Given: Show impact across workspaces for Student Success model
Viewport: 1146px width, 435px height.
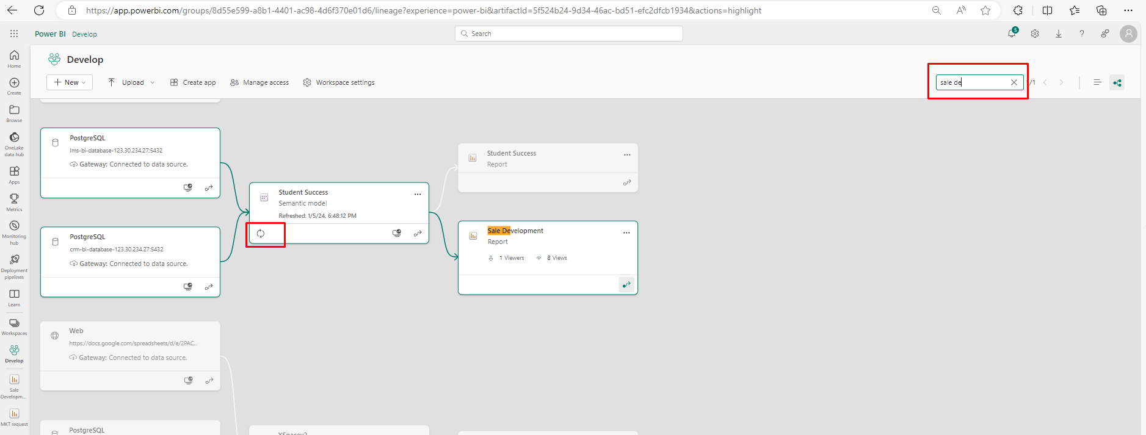Looking at the screenshot, I should (397, 233).
